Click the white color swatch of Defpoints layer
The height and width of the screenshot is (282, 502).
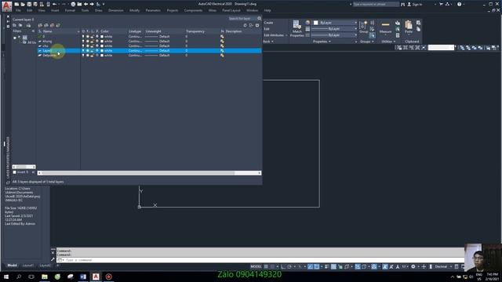click(x=102, y=56)
